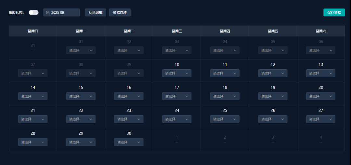Click the 批量编辑 button

[95, 13]
